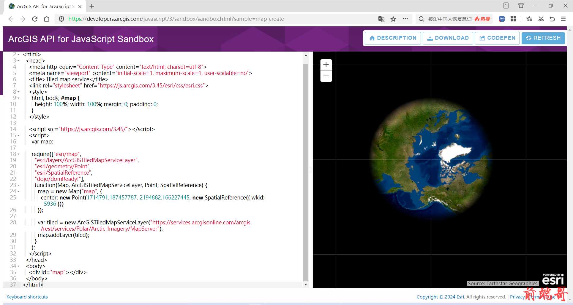This screenshot has width=573, height=305.
Task: Open the address bar more options
Action: coord(405,19)
